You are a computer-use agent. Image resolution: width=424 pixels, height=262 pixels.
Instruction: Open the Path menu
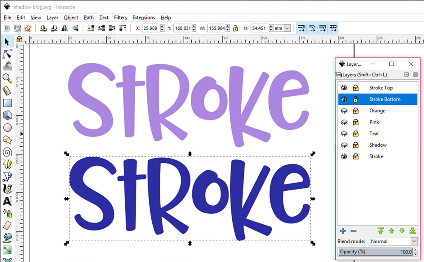(x=88, y=17)
